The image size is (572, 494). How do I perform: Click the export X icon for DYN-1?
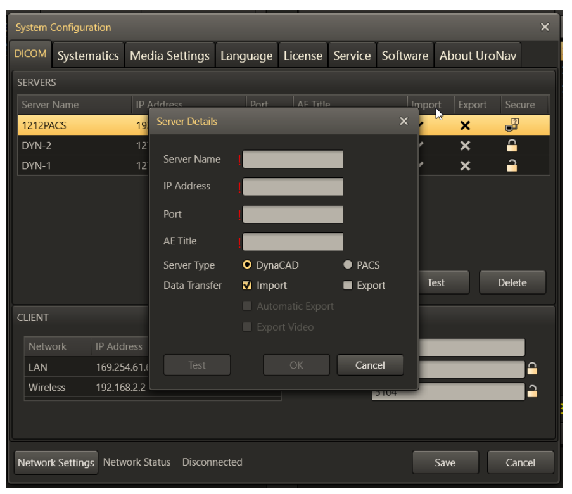pos(465,166)
